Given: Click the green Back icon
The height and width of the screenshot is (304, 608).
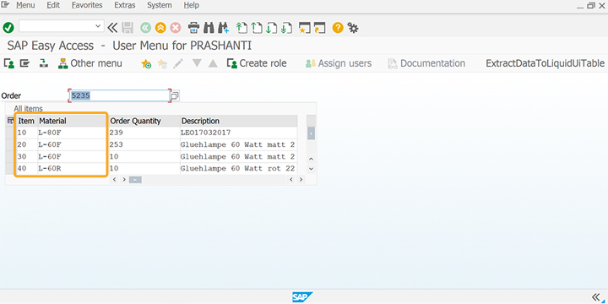Looking at the screenshot, I should (145, 28).
